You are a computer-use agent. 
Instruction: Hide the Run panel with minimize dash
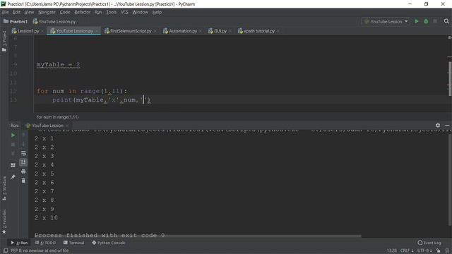(x=447, y=126)
